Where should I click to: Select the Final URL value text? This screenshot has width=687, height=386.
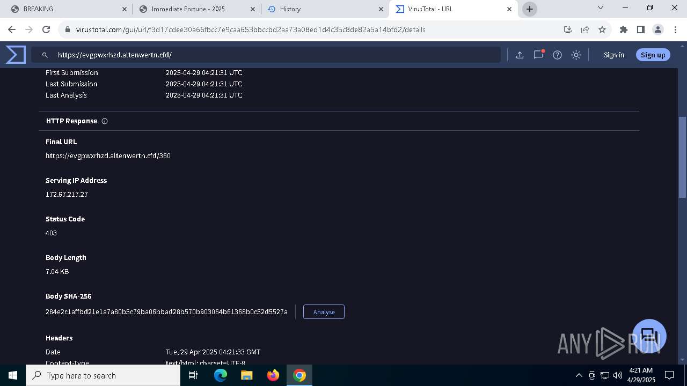108,156
